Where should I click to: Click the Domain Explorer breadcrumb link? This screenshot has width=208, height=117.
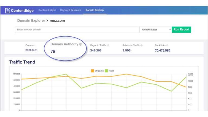pyautogui.click(x=31, y=21)
